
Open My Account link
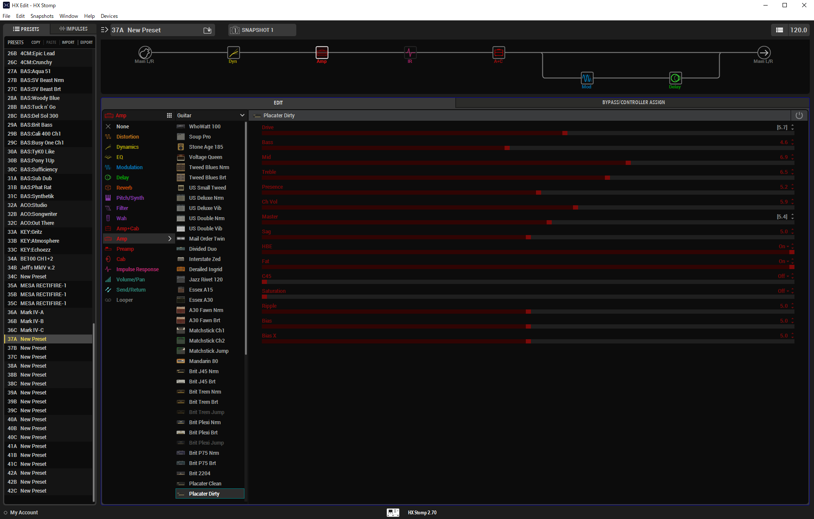[24, 513]
